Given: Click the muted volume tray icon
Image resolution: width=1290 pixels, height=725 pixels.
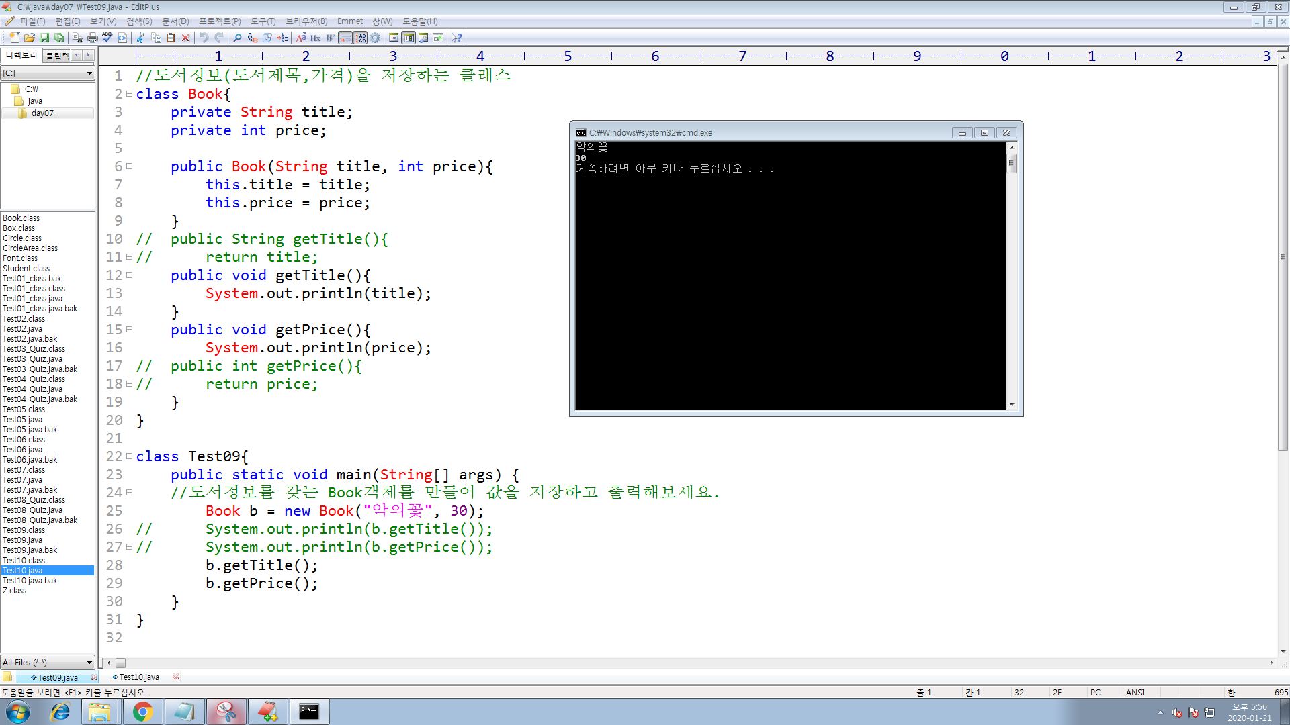Looking at the screenshot, I should [x=1177, y=713].
